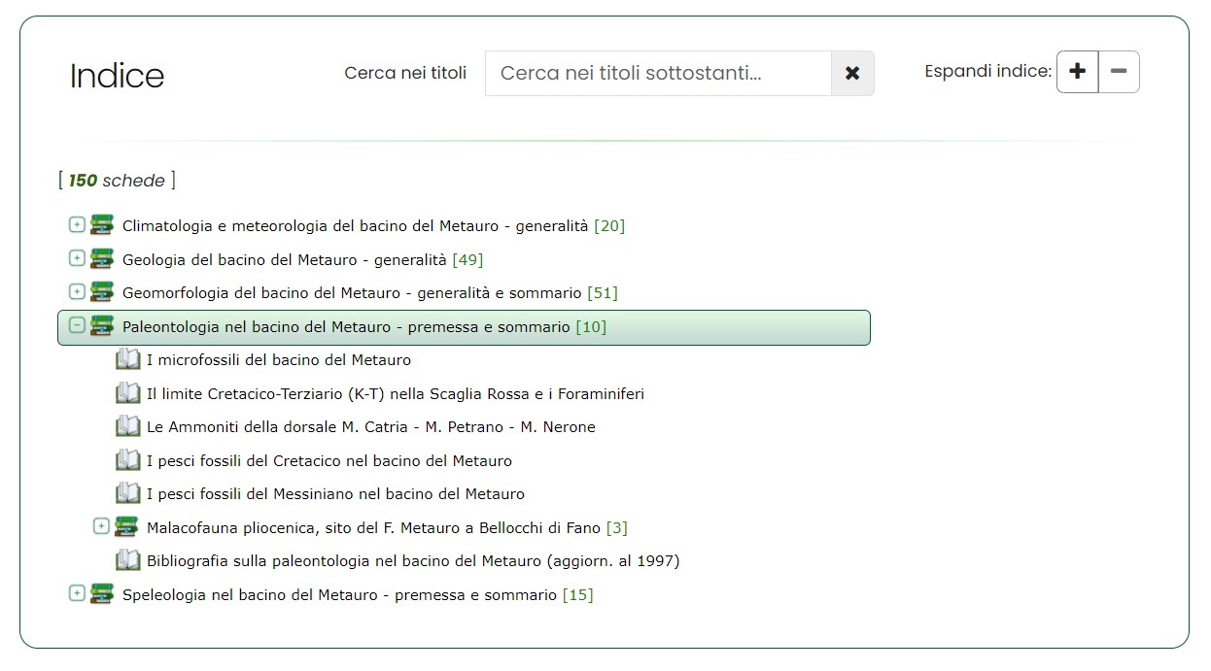The height and width of the screenshot is (671, 1211).
Task: Expand the entire index with plus button
Action: tap(1077, 72)
